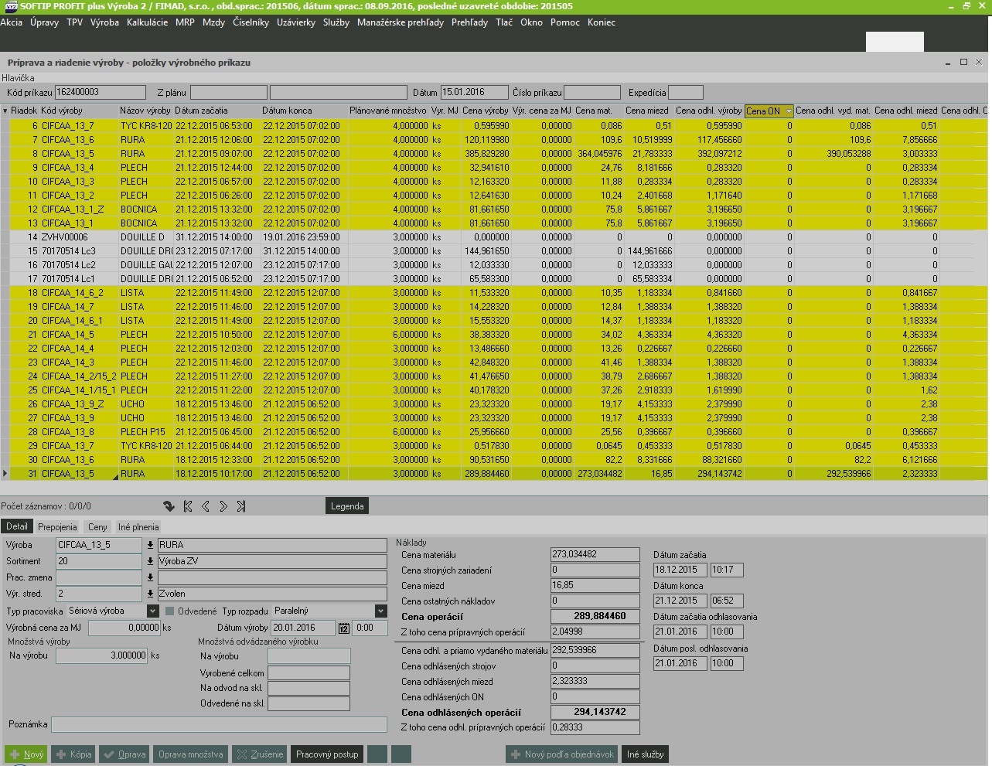Viewport: 992px width, 766px height.
Task: Open the Cena ON column header dropdown
Action: [x=788, y=111]
